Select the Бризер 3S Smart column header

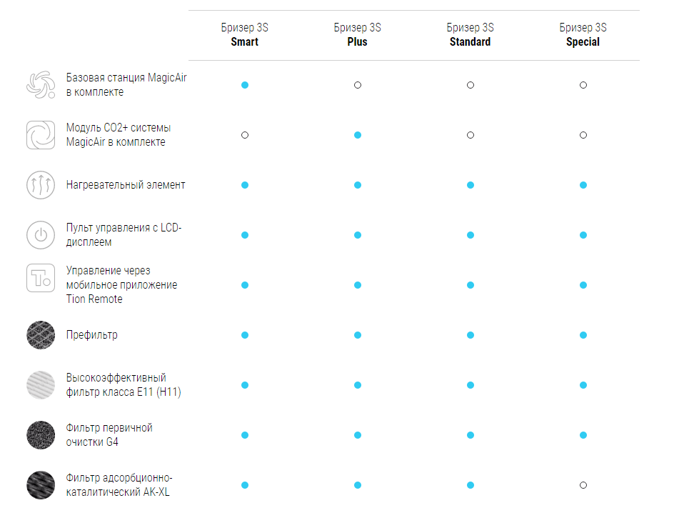(x=245, y=35)
